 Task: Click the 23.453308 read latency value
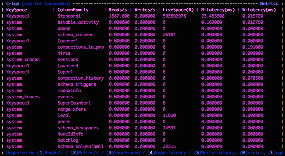click(x=213, y=16)
